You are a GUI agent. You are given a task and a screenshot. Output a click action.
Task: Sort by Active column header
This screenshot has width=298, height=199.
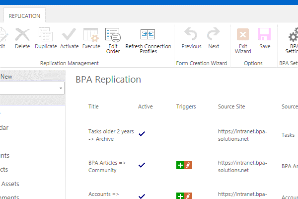pyautogui.click(x=145, y=106)
